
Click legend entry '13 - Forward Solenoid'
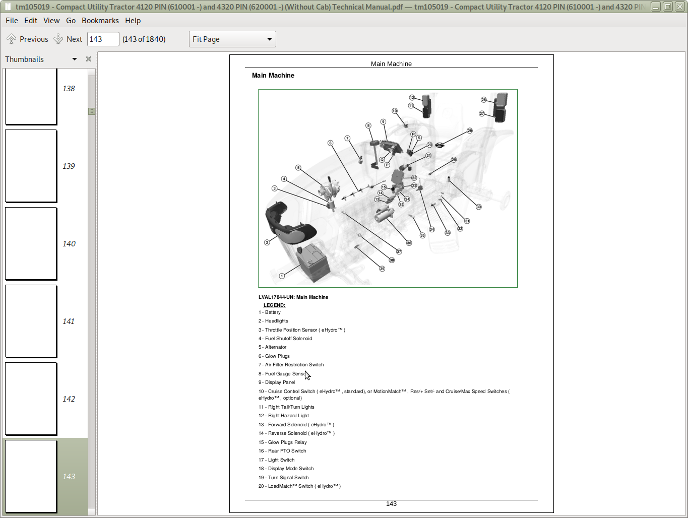pos(296,425)
